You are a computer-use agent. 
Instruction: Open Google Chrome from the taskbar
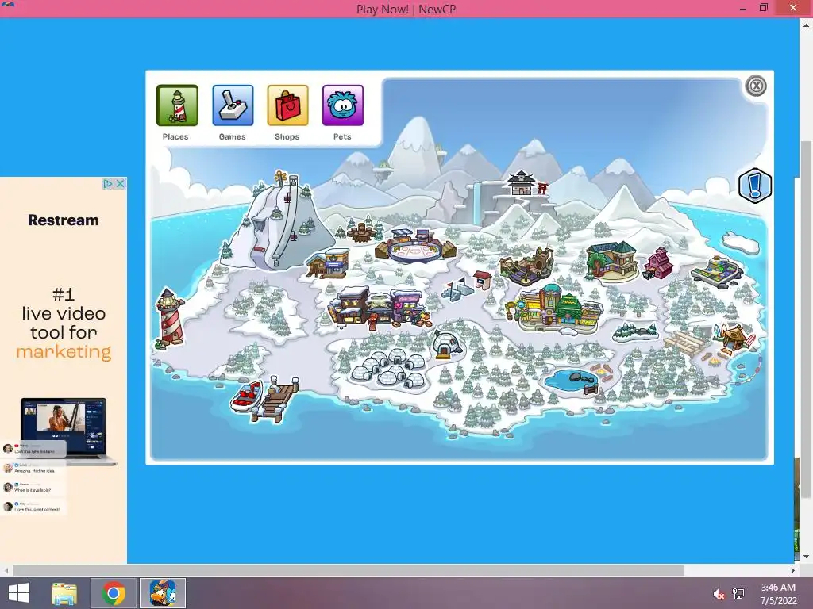(x=114, y=593)
